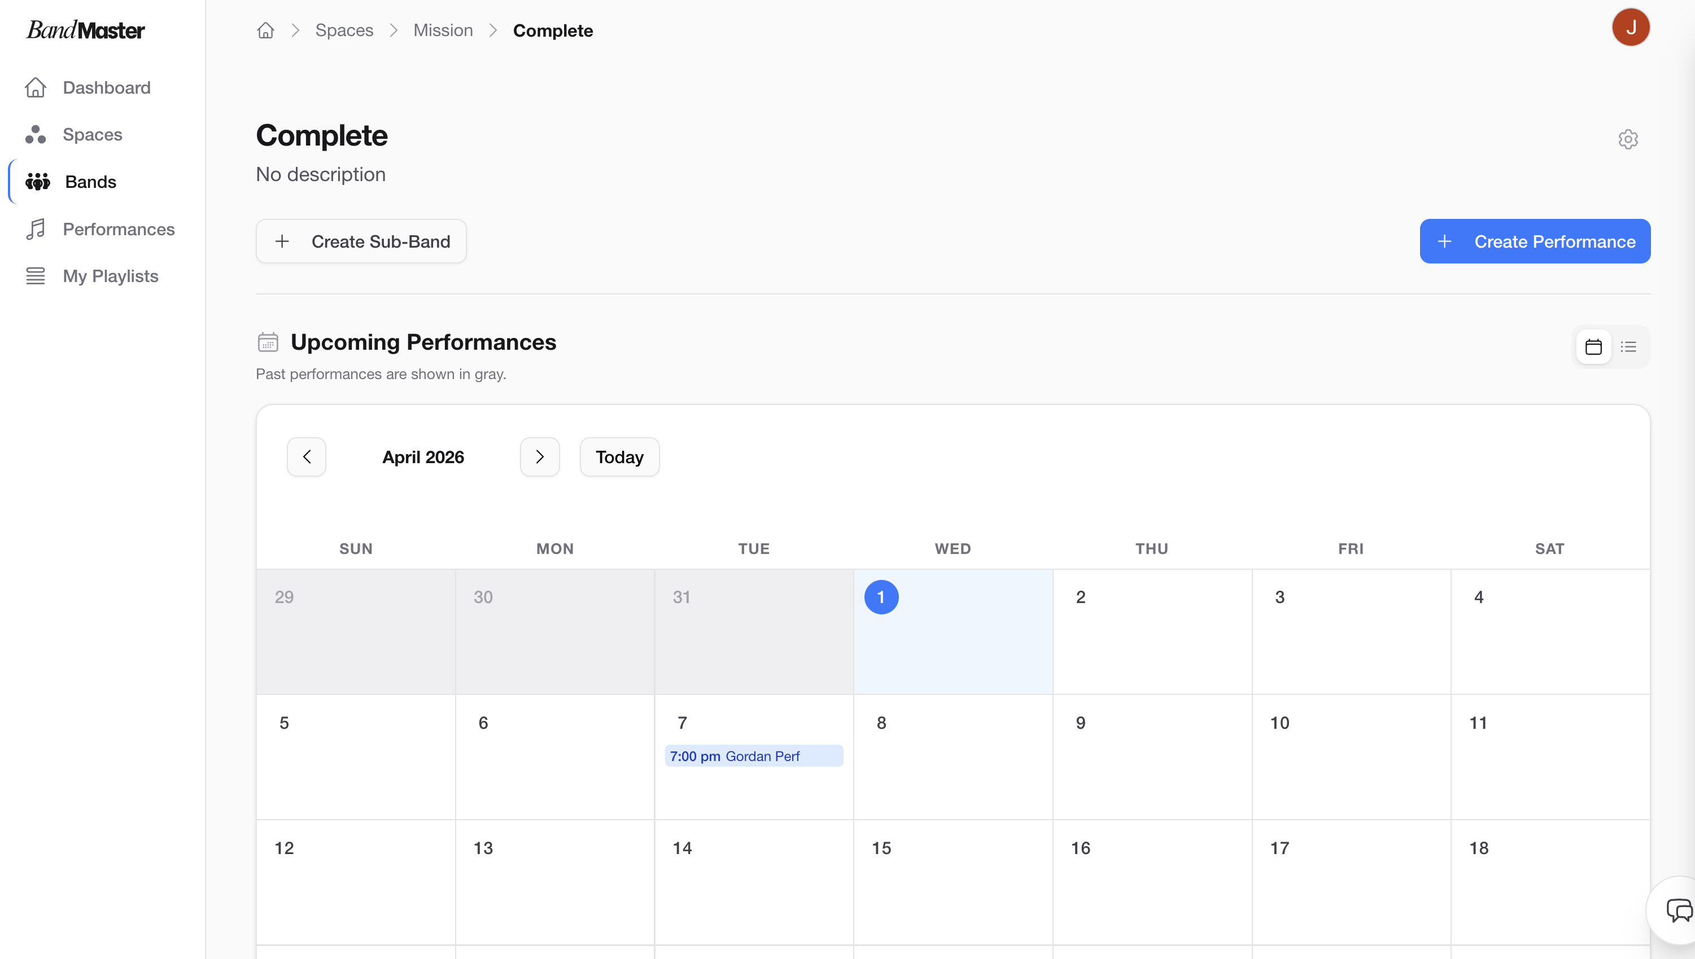Go to next month

540,456
